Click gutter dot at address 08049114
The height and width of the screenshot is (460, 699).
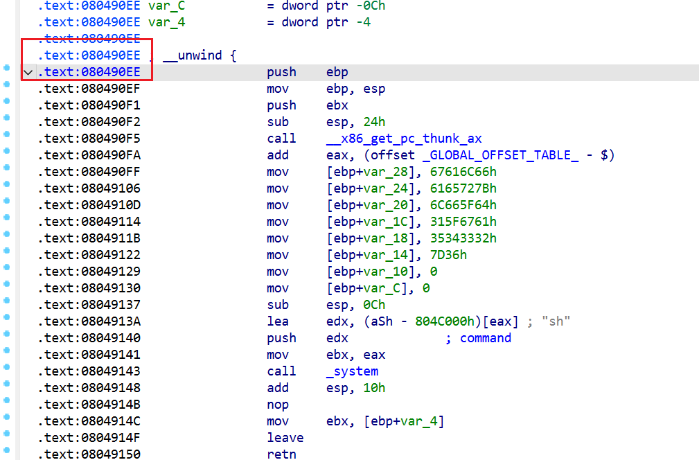coord(7,218)
